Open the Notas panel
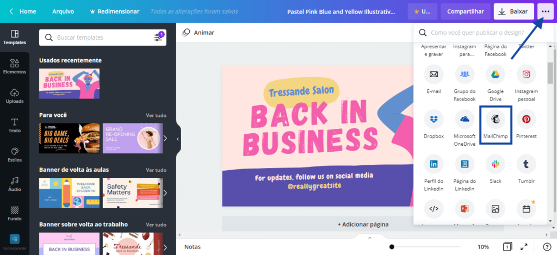This screenshot has width=557, height=255. point(192,247)
